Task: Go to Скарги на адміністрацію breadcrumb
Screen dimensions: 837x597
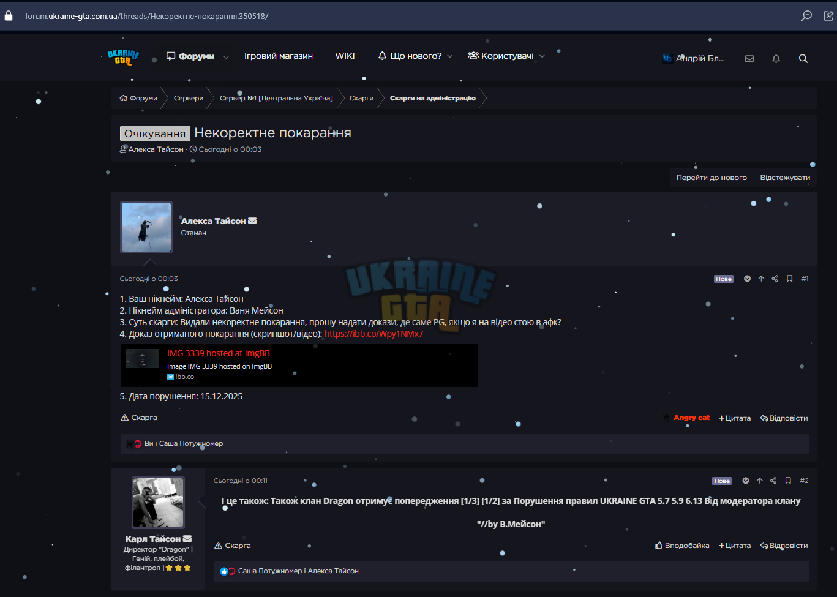Action: point(433,98)
